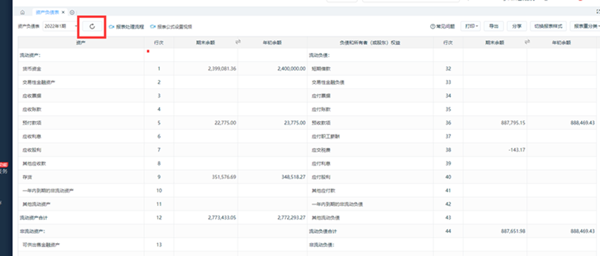
Task: Open the 报表处理流程 video link
Action: (127, 27)
